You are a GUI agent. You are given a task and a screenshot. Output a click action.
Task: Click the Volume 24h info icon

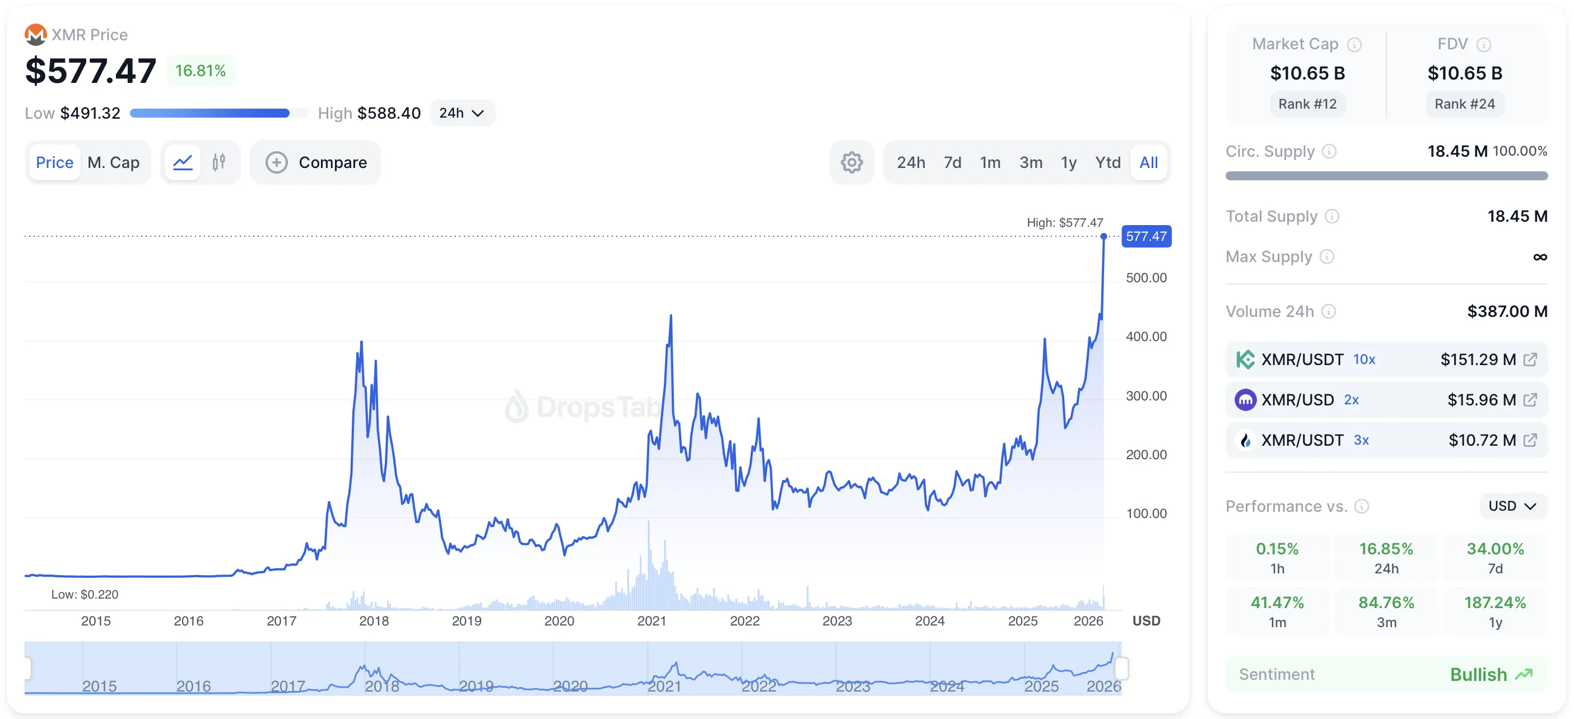tap(1328, 311)
